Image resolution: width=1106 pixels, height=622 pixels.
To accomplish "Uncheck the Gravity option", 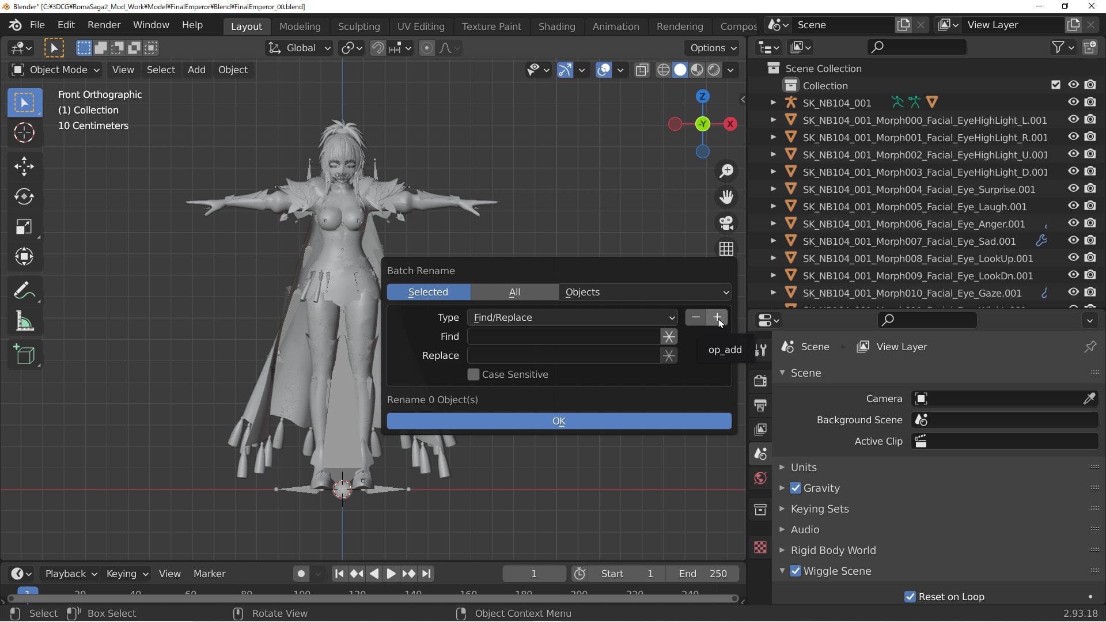I will [796, 488].
